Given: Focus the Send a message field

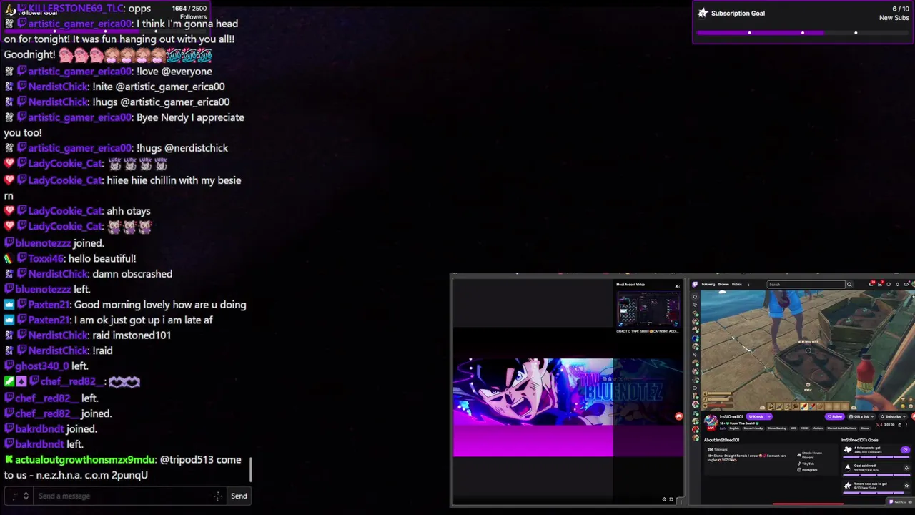Looking at the screenshot, I should pos(129,496).
